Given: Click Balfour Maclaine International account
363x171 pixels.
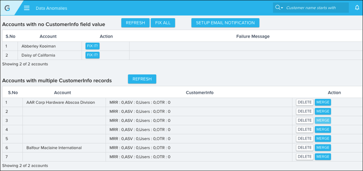Looking at the screenshot, I should click(x=54, y=148).
